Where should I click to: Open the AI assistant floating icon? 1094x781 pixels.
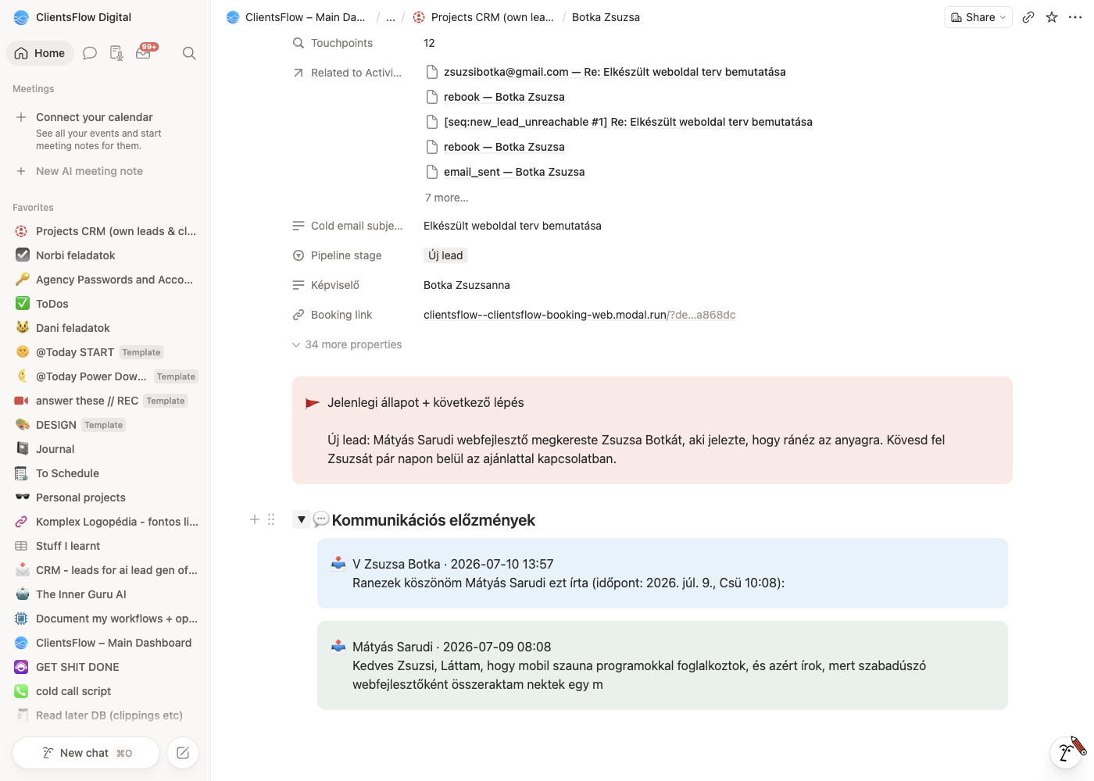point(1067,752)
